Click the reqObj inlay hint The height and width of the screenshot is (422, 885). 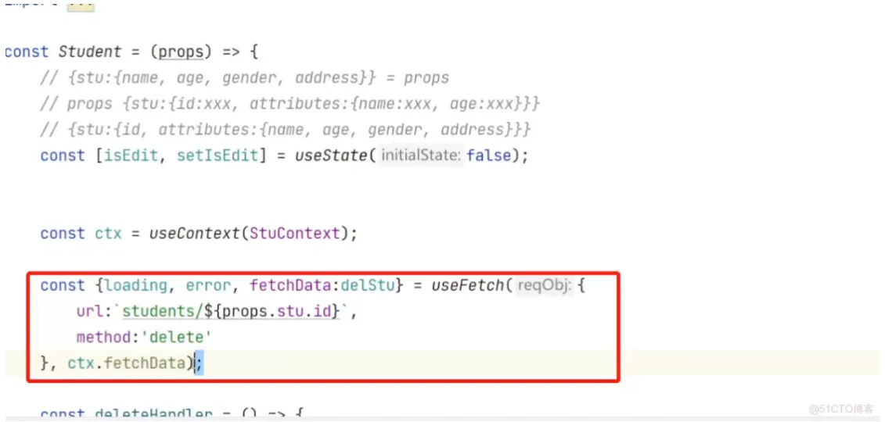[545, 286]
